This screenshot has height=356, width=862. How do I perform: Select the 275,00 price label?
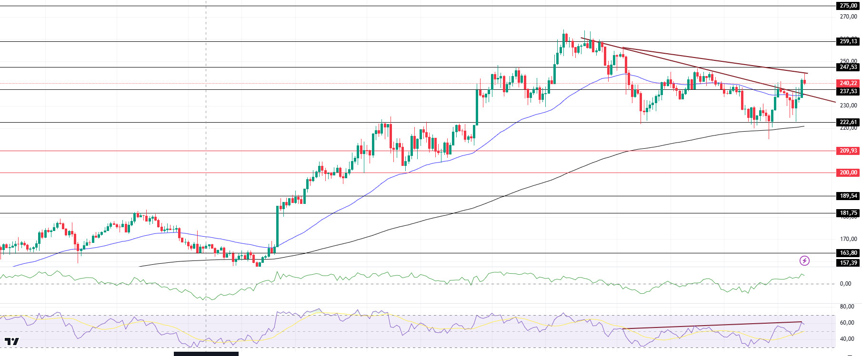[848, 6]
